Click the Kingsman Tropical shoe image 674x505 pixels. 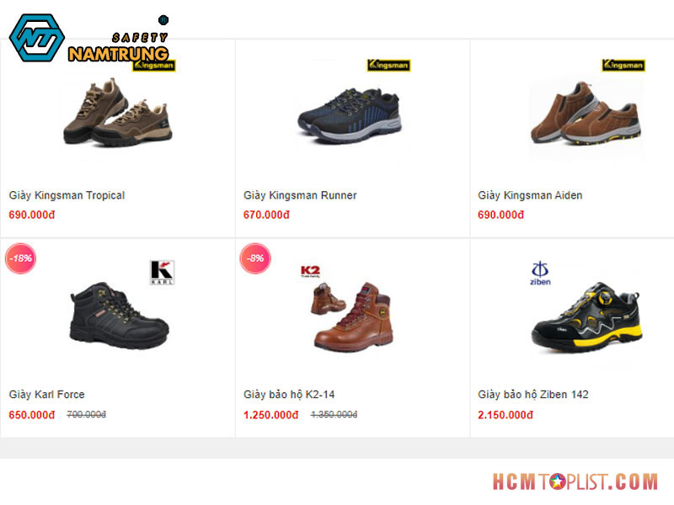click(x=117, y=112)
